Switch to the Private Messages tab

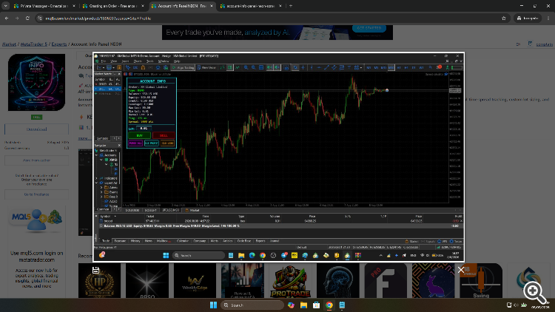coord(41,6)
